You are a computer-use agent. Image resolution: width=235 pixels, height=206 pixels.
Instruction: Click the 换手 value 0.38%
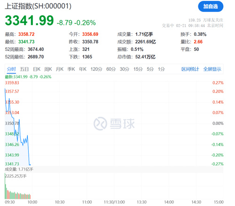click(200, 34)
